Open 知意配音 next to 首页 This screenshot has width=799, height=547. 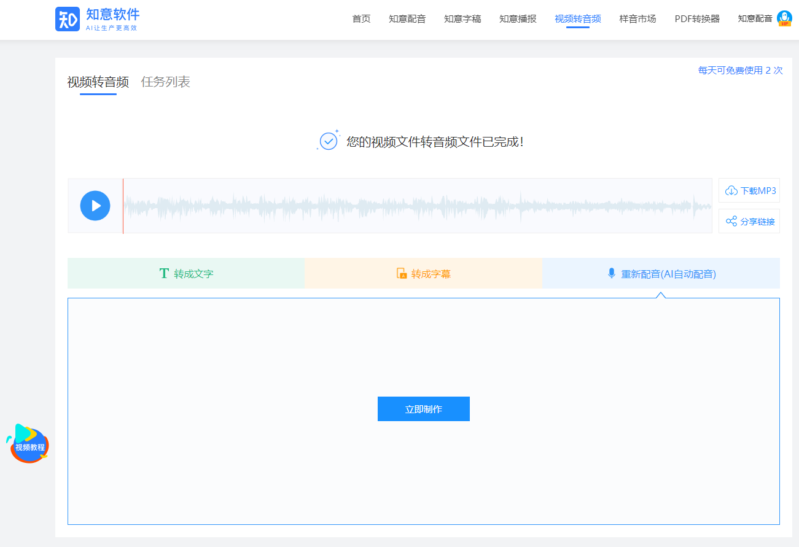tap(407, 18)
